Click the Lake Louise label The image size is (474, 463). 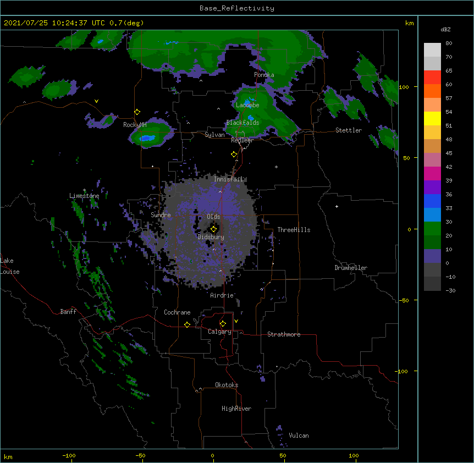click(x=10, y=266)
